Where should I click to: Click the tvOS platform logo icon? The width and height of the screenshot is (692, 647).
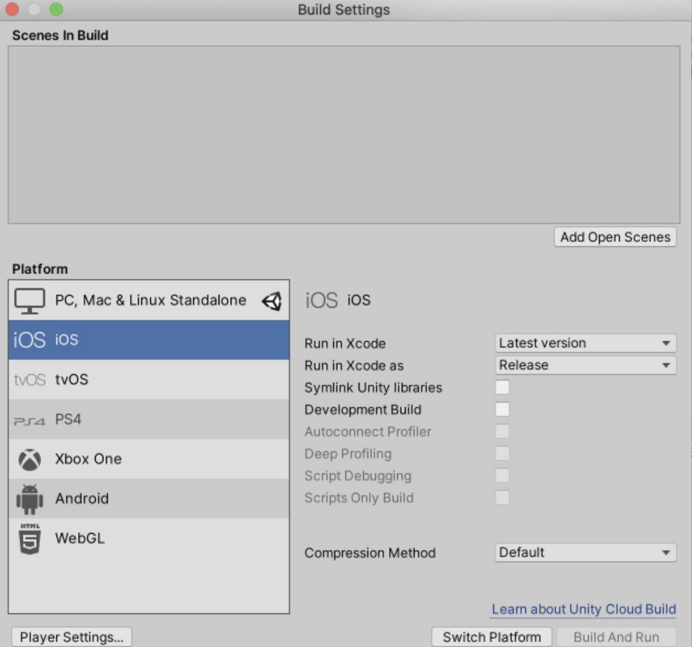(x=30, y=380)
